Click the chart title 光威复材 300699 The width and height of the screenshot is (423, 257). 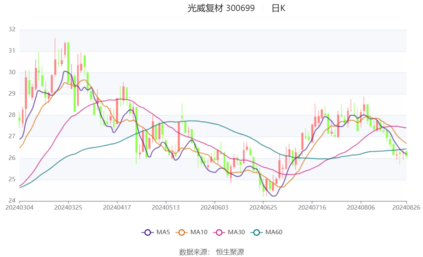tap(221, 8)
